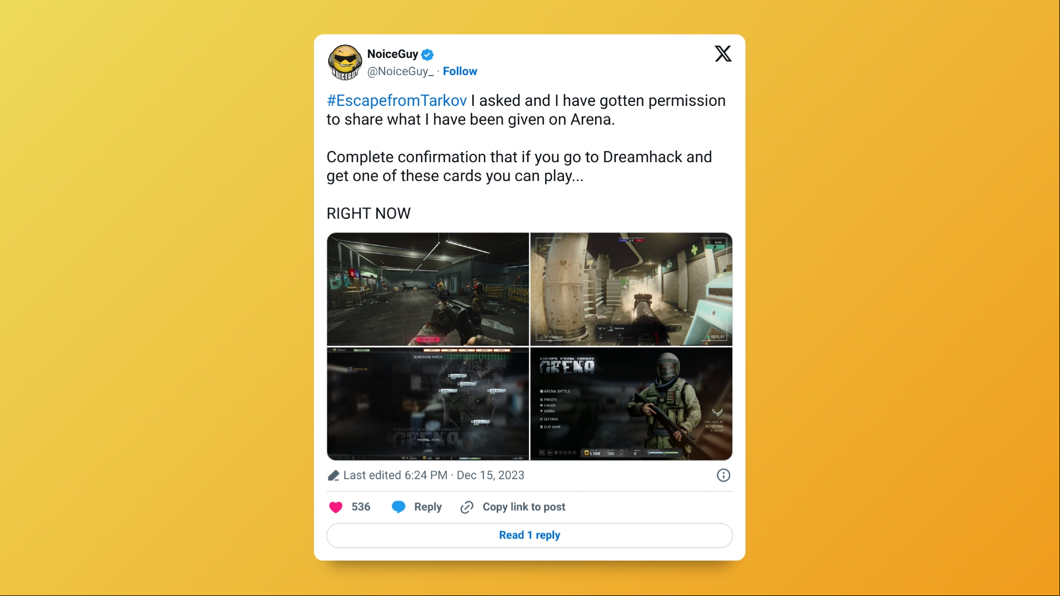The image size is (1060, 596).
Task: Open the searching match map screenshot
Action: [x=428, y=404]
